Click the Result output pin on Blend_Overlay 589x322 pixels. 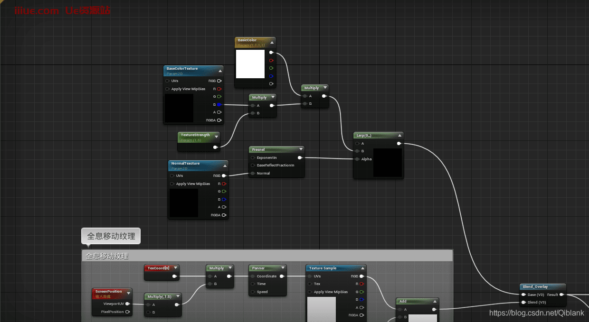coord(562,294)
